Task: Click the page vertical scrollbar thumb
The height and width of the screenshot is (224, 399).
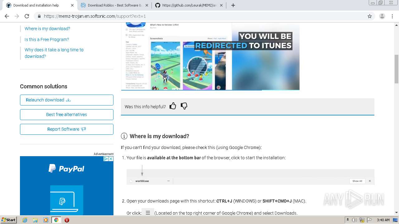Action: click(396, 69)
